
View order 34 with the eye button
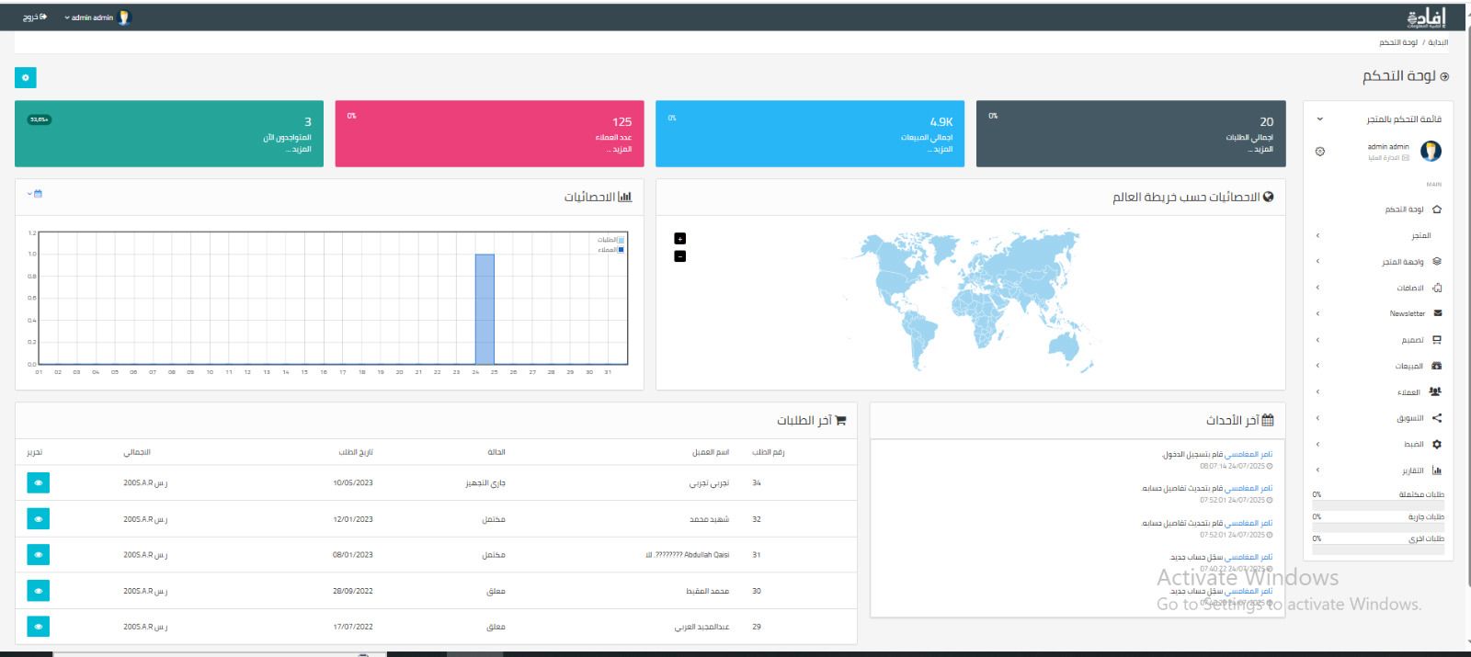pyautogui.click(x=39, y=483)
